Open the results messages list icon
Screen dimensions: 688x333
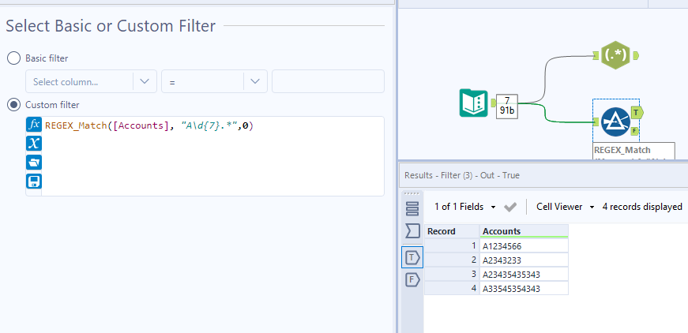coord(412,208)
